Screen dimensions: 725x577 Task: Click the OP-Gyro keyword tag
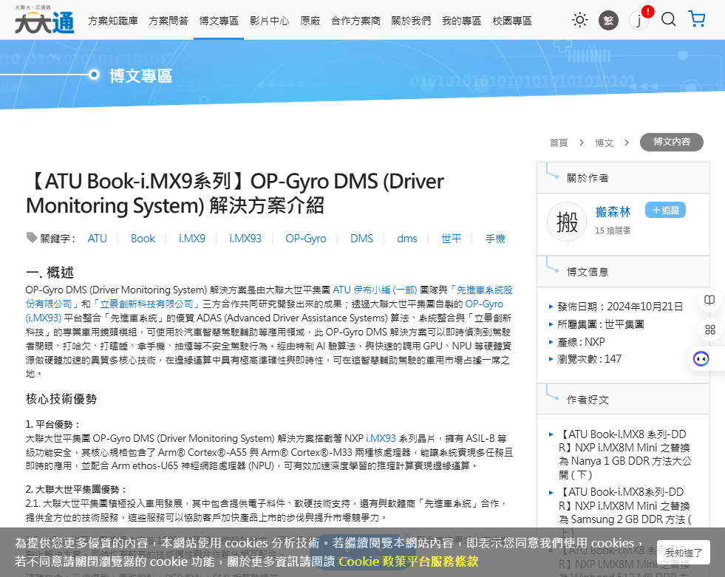pos(306,239)
